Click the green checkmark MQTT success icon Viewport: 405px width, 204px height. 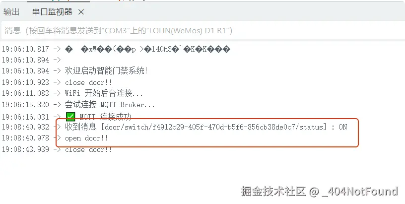tap(70, 117)
